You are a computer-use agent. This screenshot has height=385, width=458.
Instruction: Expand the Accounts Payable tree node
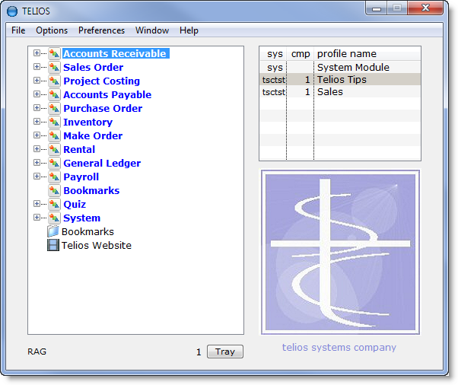[x=37, y=94]
